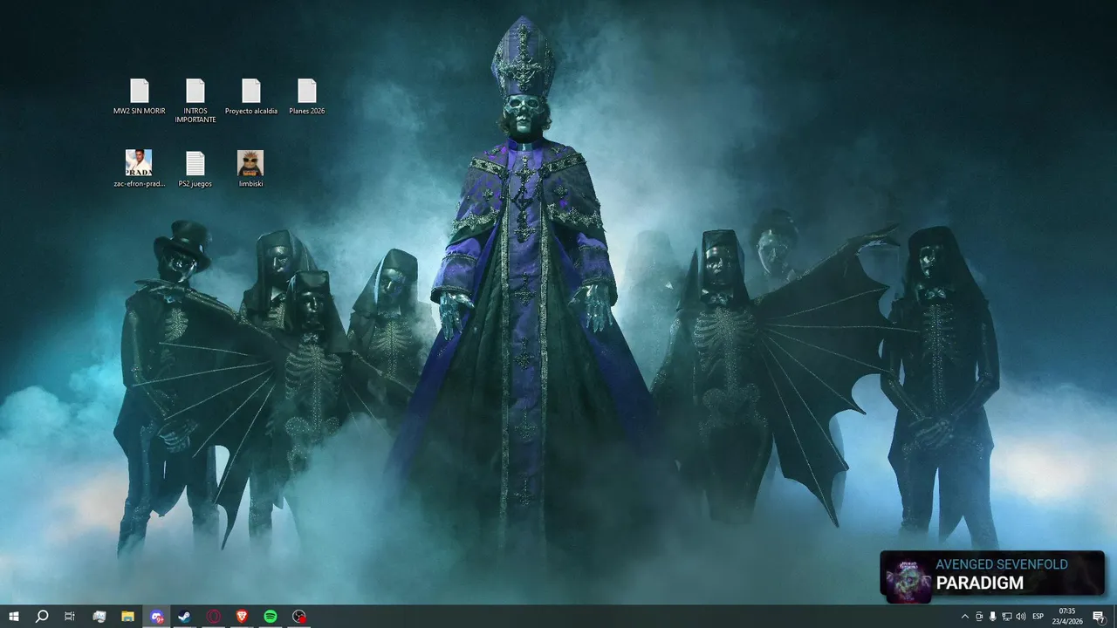The image size is (1117, 628).
Task: Switch to Steam in the taskbar
Action: coord(184,617)
